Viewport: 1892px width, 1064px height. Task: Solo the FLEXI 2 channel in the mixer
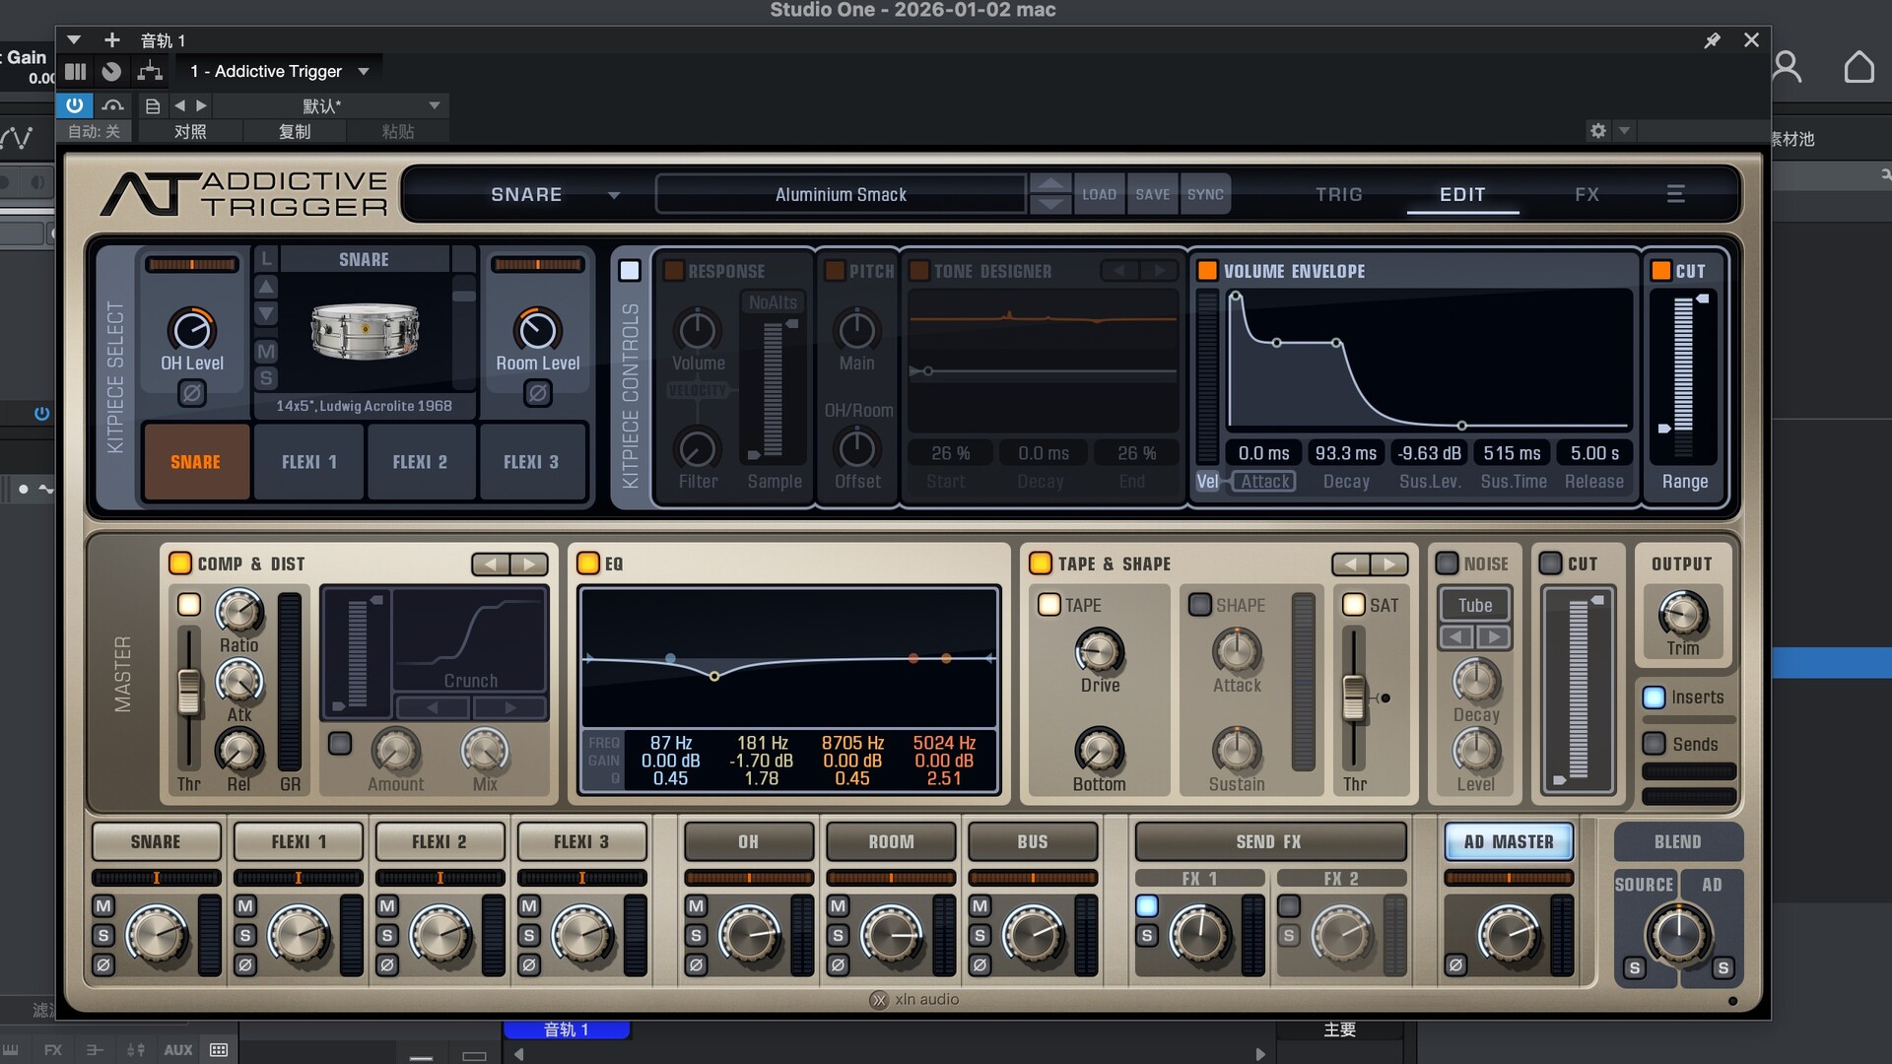coord(386,935)
